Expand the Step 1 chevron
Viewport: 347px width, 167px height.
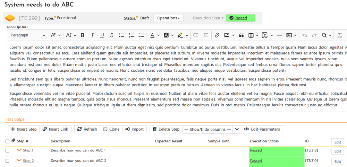pyautogui.click(x=19, y=150)
